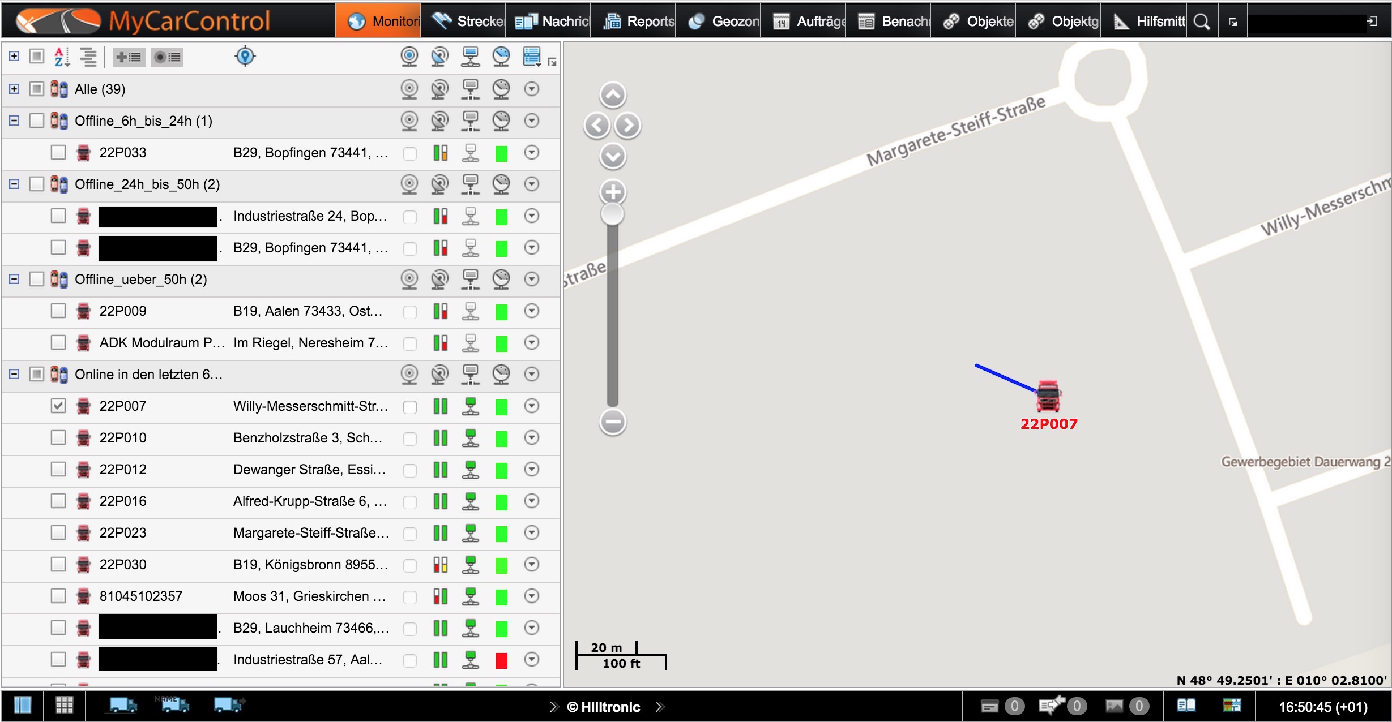The image size is (1392, 722).
Task: Click the Hilltronic copyright link
Action: (x=604, y=707)
